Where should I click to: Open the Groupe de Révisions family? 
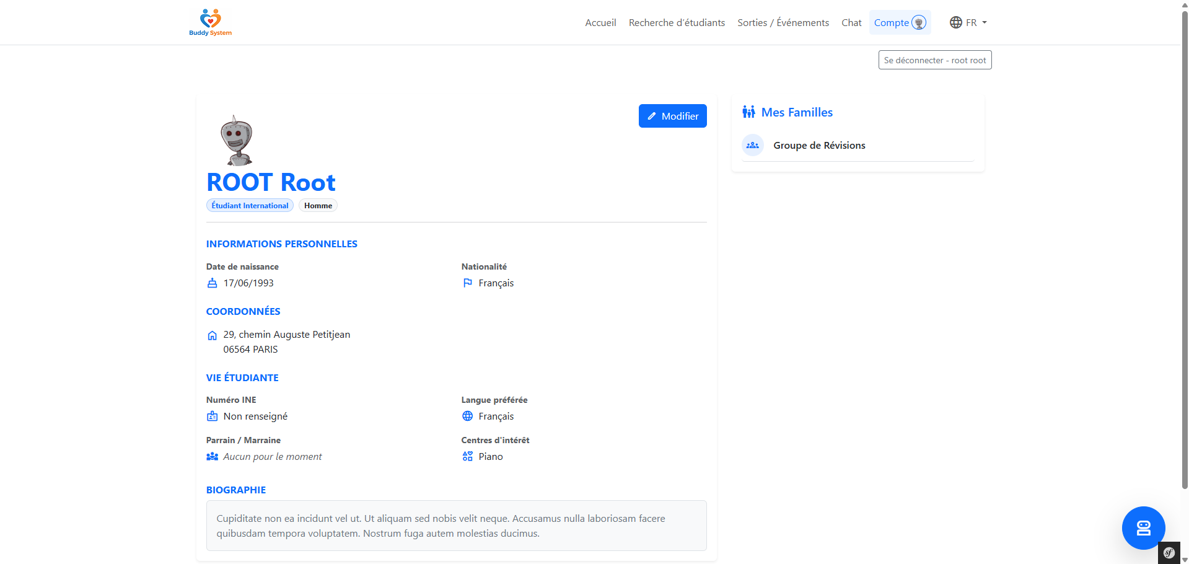(x=819, y=146)
